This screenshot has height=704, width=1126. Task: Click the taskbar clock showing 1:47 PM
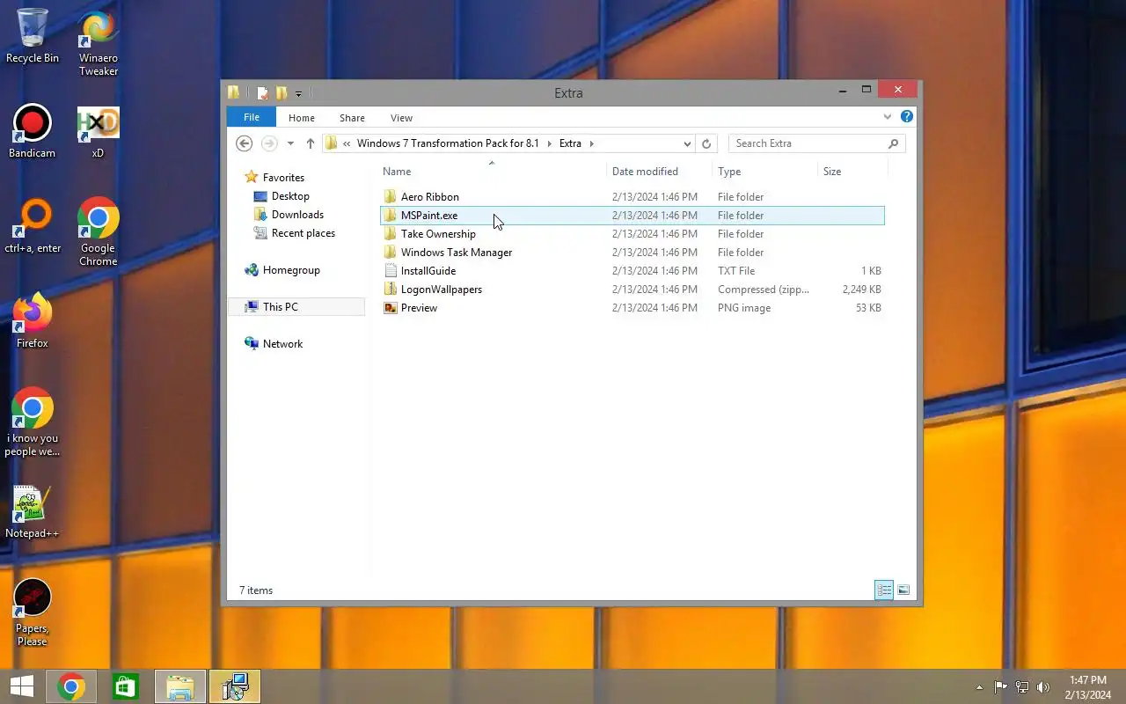(x=1088, y=687)
